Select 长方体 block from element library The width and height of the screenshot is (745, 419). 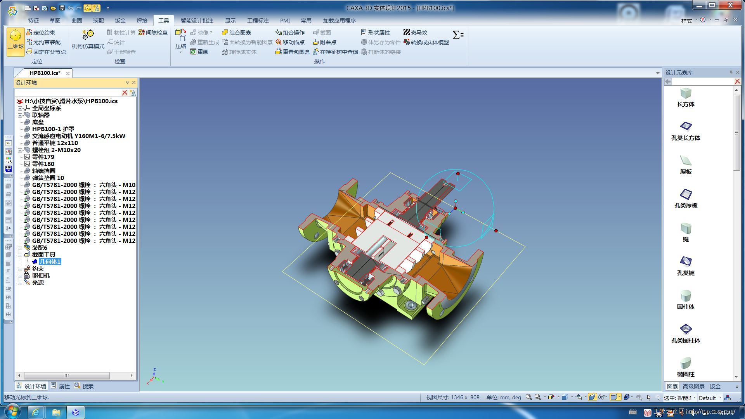[x=686, y=97]
